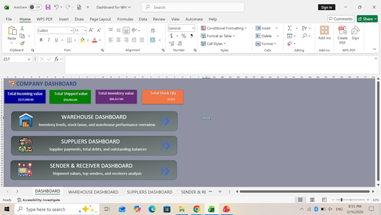The height and width of the screenshot is (215, 381).
Task: Open the File menu
Action: click(9, 19)
